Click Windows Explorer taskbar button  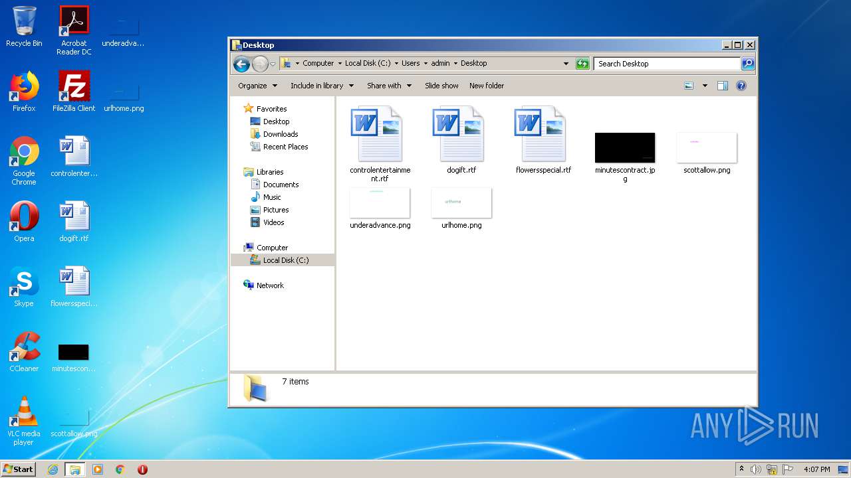(x=75, y=469)
